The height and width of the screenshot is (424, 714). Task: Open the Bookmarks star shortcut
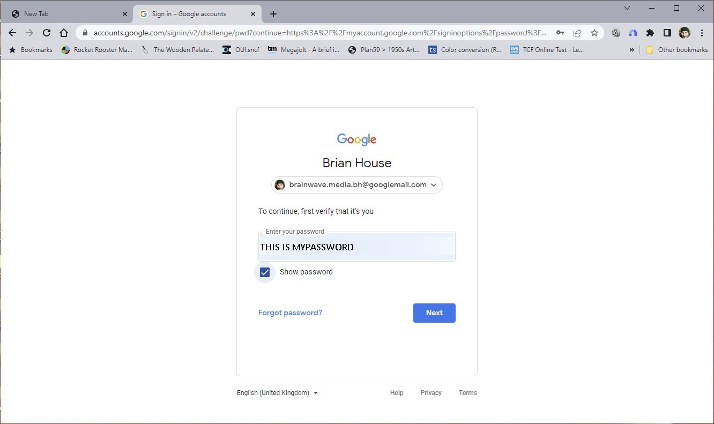pyautogui.click(x=31, y=50)
